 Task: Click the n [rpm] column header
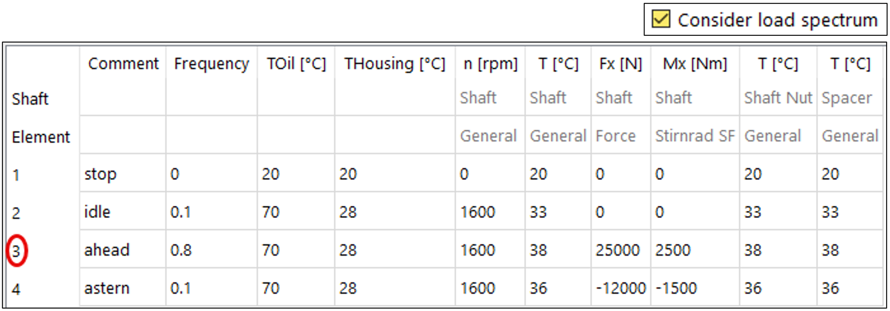pyautogui.click(x=490, y=64)
